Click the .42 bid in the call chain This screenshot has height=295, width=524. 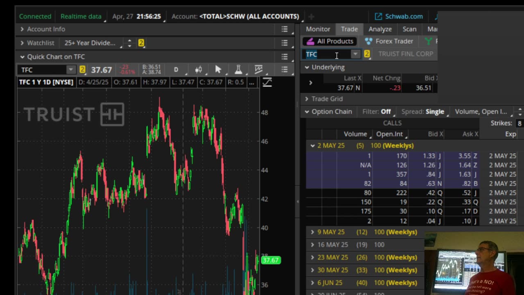click(430, 193)
